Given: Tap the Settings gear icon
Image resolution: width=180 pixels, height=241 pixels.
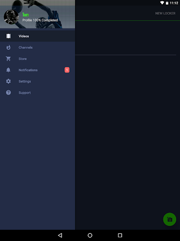Looking at the screenshot, I should tap(8, 81).
